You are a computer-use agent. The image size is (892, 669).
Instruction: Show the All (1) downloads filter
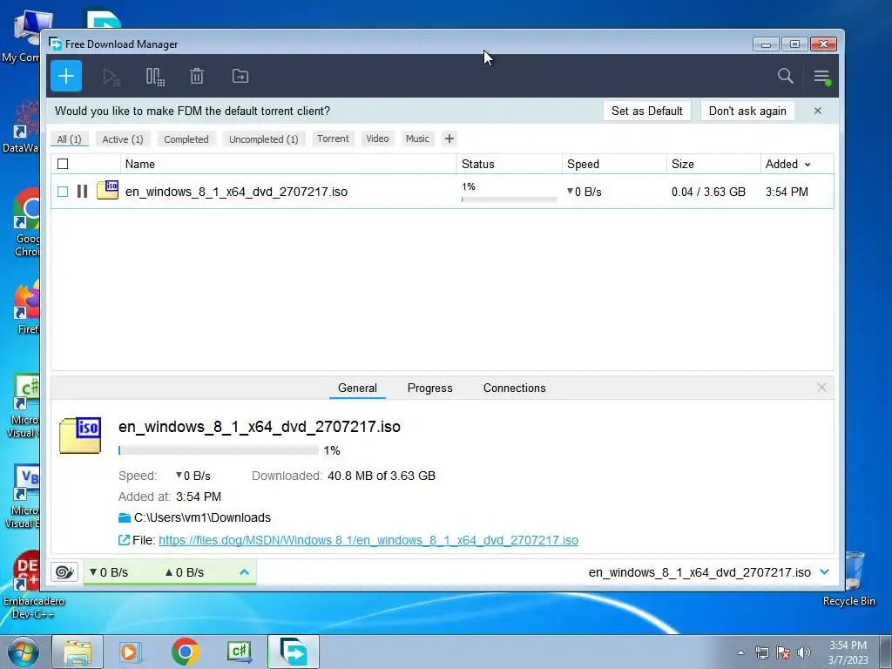coord(70,139)
